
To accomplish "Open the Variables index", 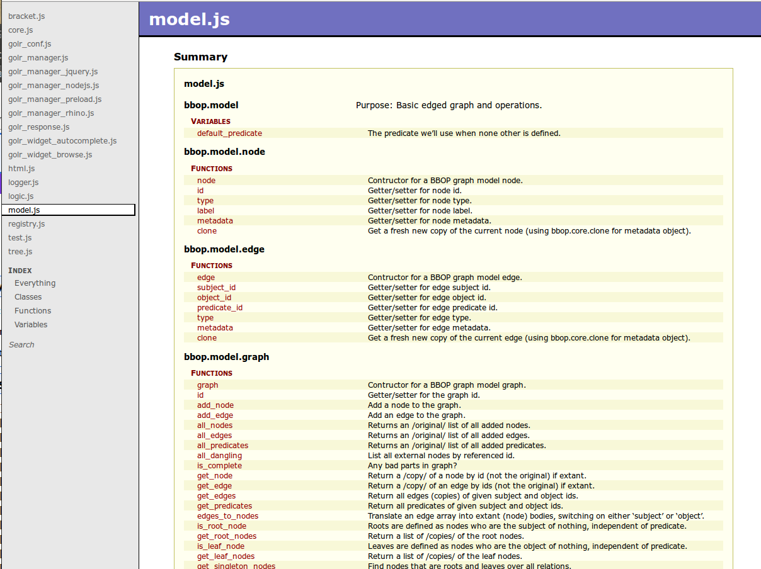I will [31, 325].
